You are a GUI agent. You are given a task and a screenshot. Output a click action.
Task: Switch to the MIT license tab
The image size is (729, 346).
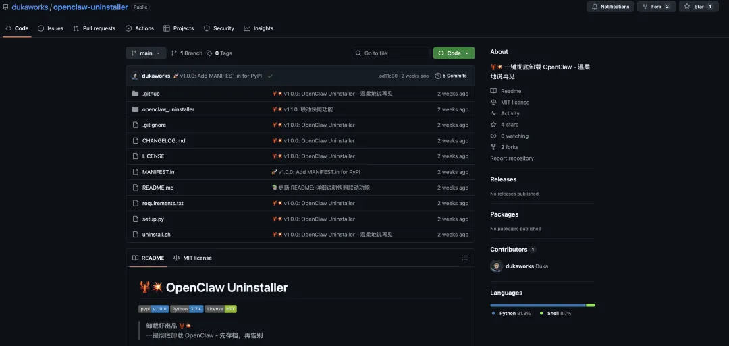tap(192, 258)
